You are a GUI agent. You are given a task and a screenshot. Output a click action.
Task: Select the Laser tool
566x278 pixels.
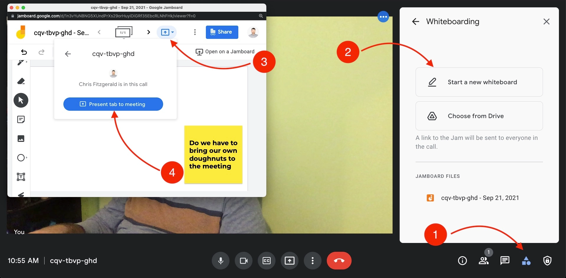(21, 194)
